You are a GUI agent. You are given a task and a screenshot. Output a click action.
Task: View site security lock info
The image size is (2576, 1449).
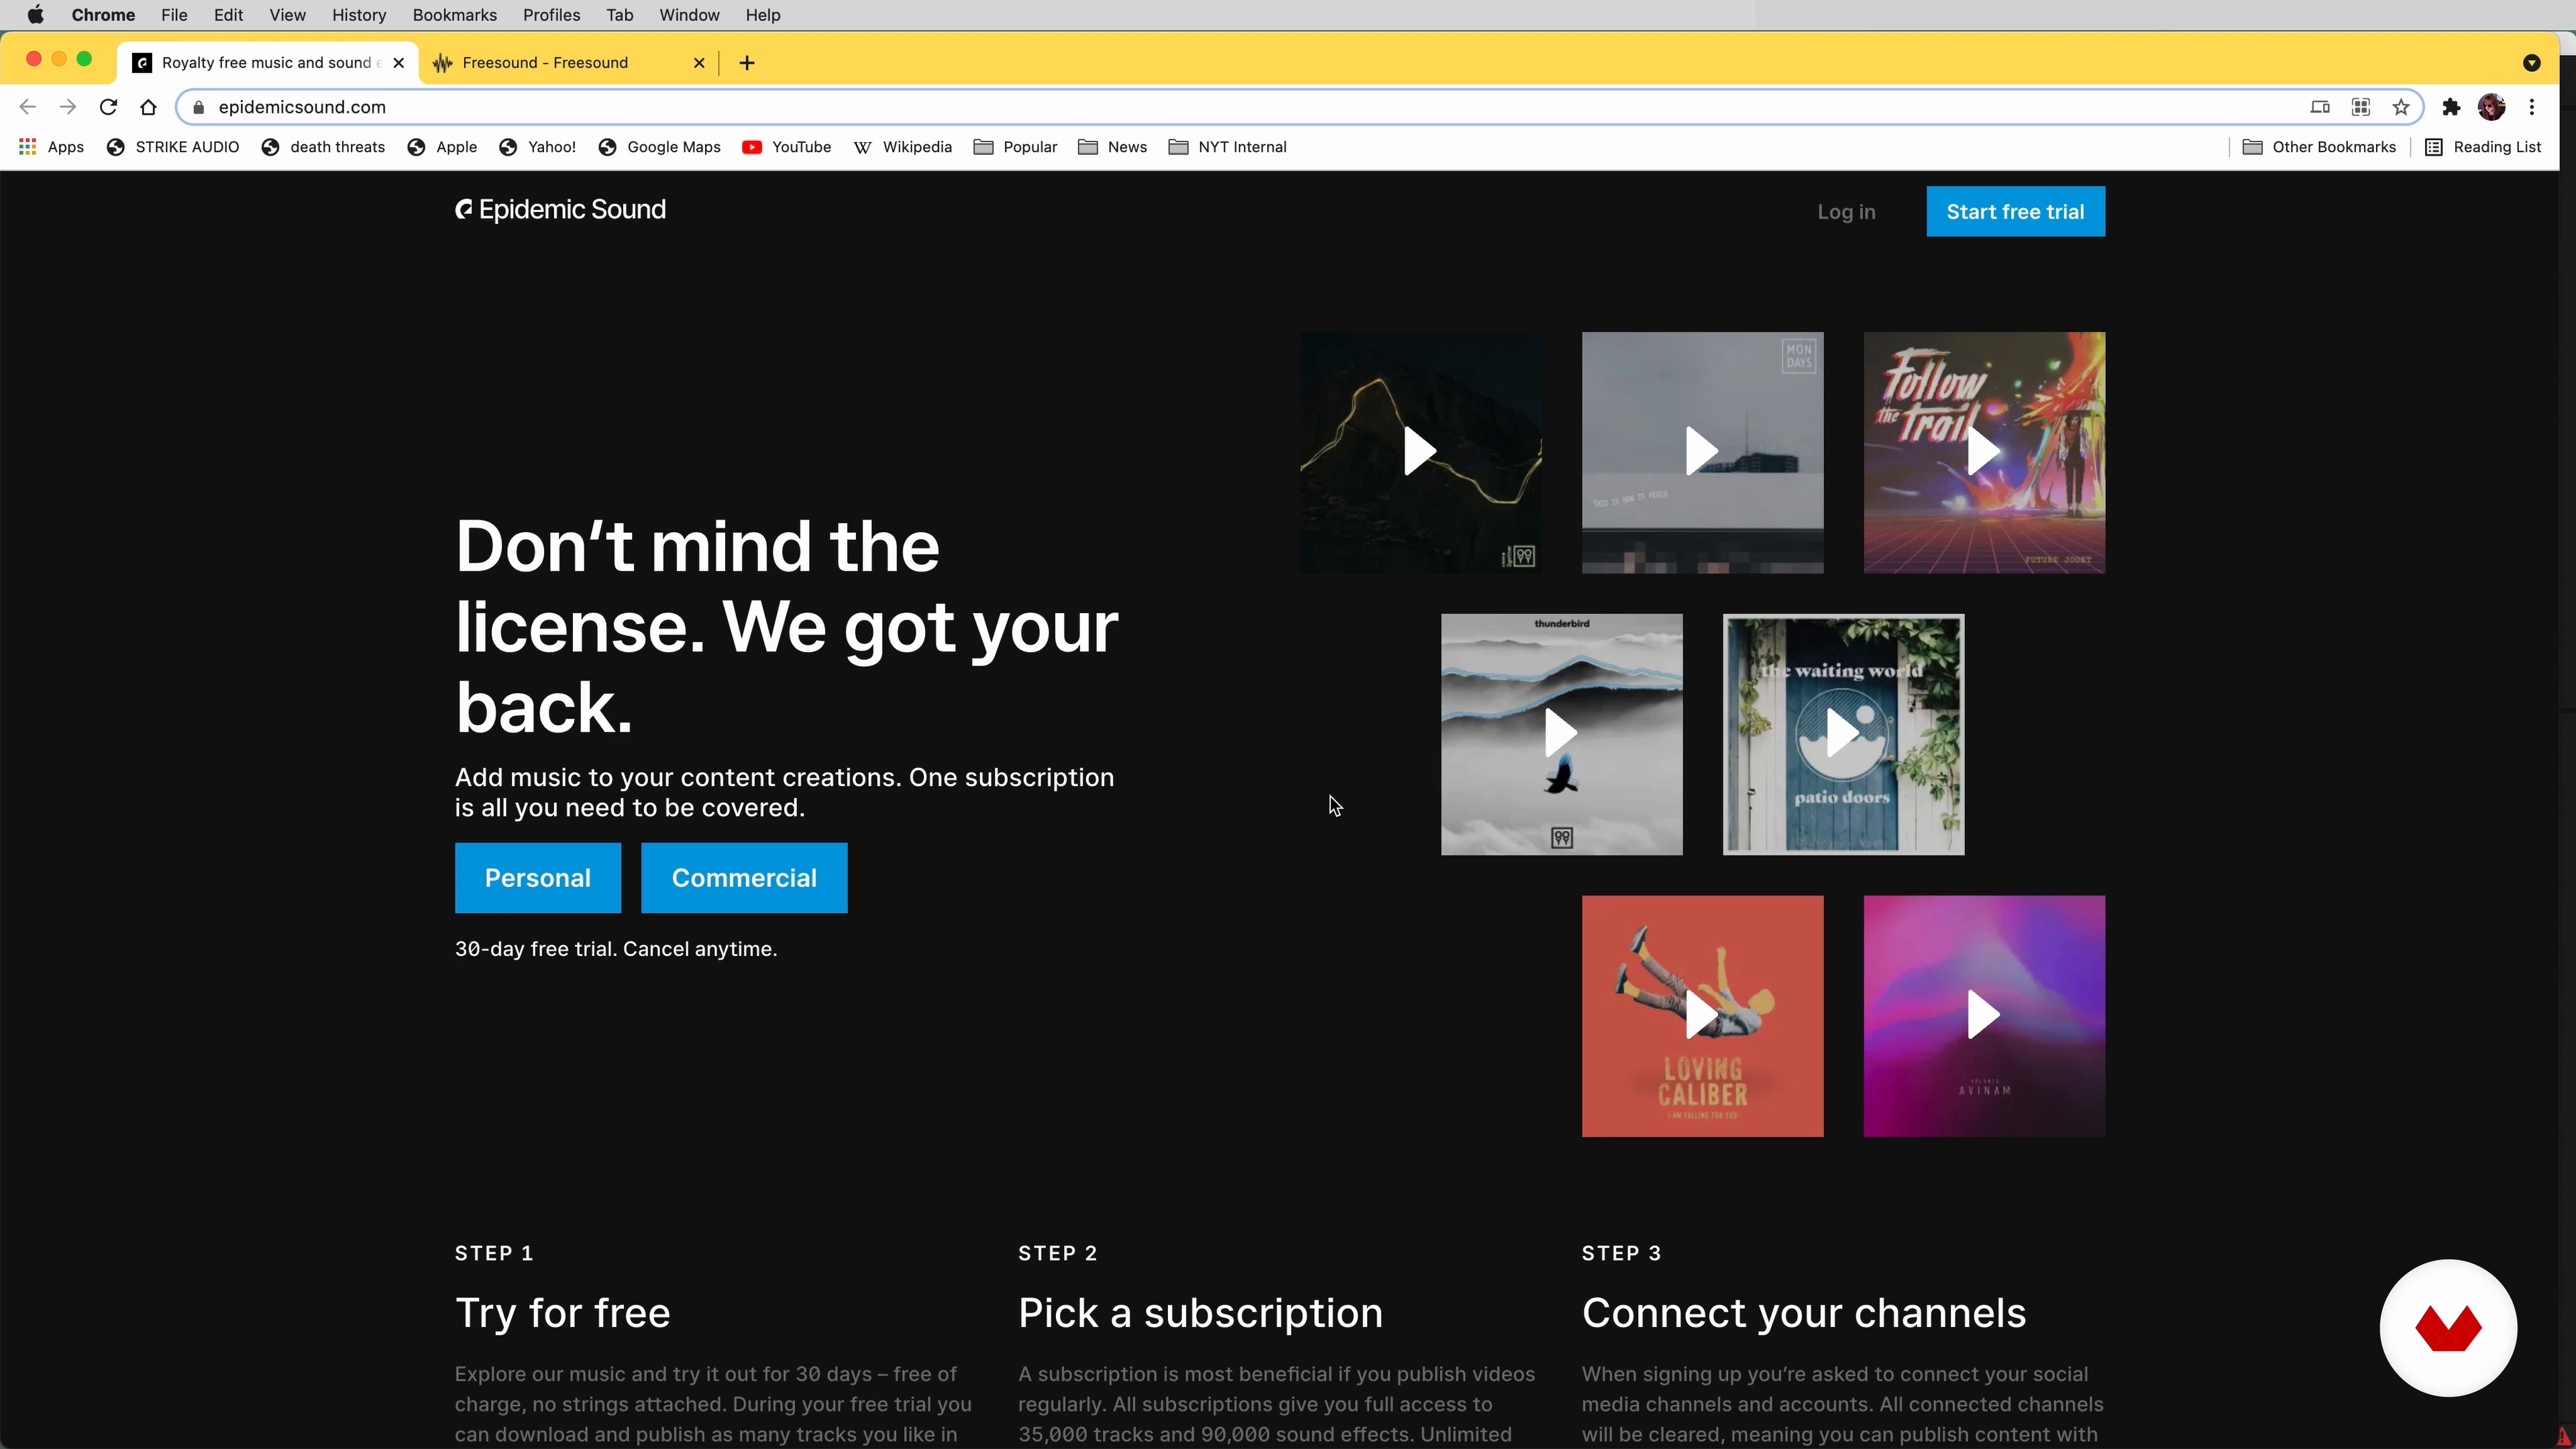[x=198, y=107]
